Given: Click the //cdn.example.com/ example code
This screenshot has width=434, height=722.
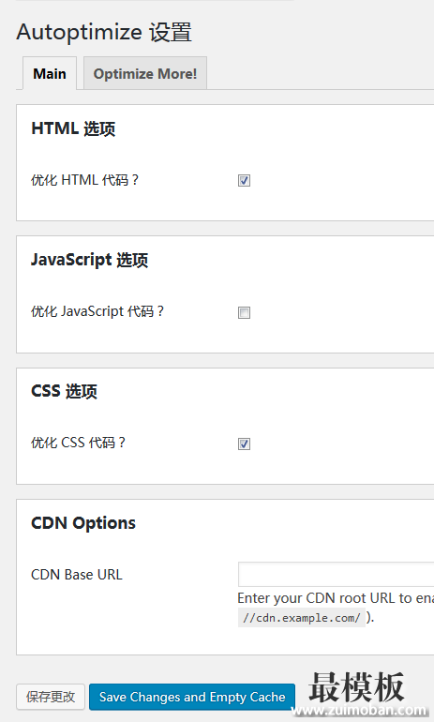Looking at the screenshot, I should click(x=302, y=618).
